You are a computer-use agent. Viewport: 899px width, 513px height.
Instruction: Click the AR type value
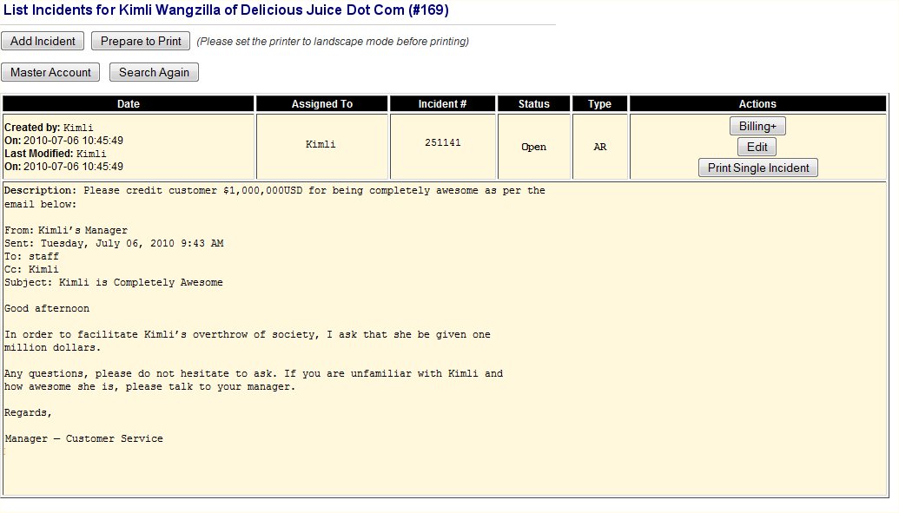pos(599,148)
